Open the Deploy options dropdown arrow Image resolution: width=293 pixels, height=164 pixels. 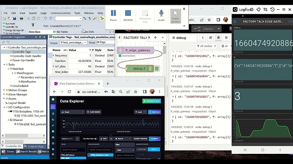pos(219,29)
